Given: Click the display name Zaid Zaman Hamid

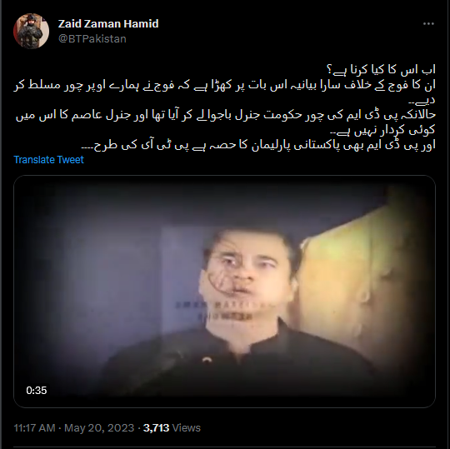Looking at the screenshot, I should pyautogui.click(x=108, y=24).
